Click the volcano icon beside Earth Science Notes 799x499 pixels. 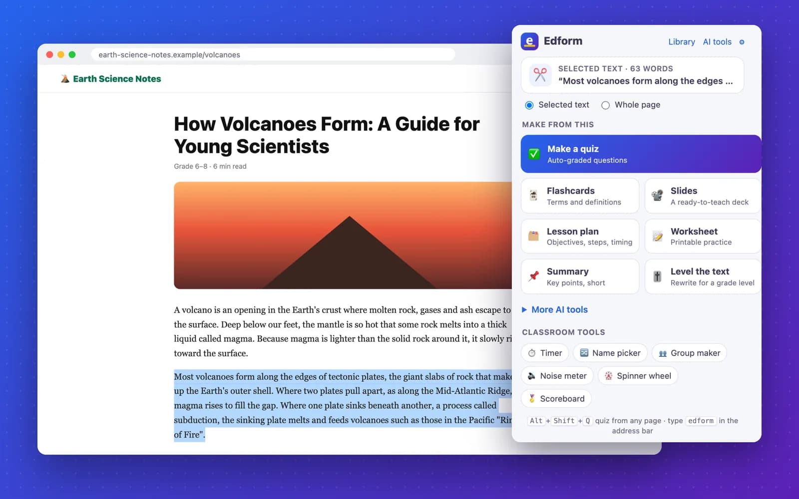[65, 79]
